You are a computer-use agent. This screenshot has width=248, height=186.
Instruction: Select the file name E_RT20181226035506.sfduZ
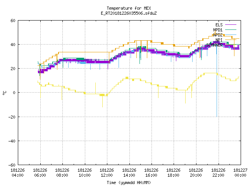129,13
